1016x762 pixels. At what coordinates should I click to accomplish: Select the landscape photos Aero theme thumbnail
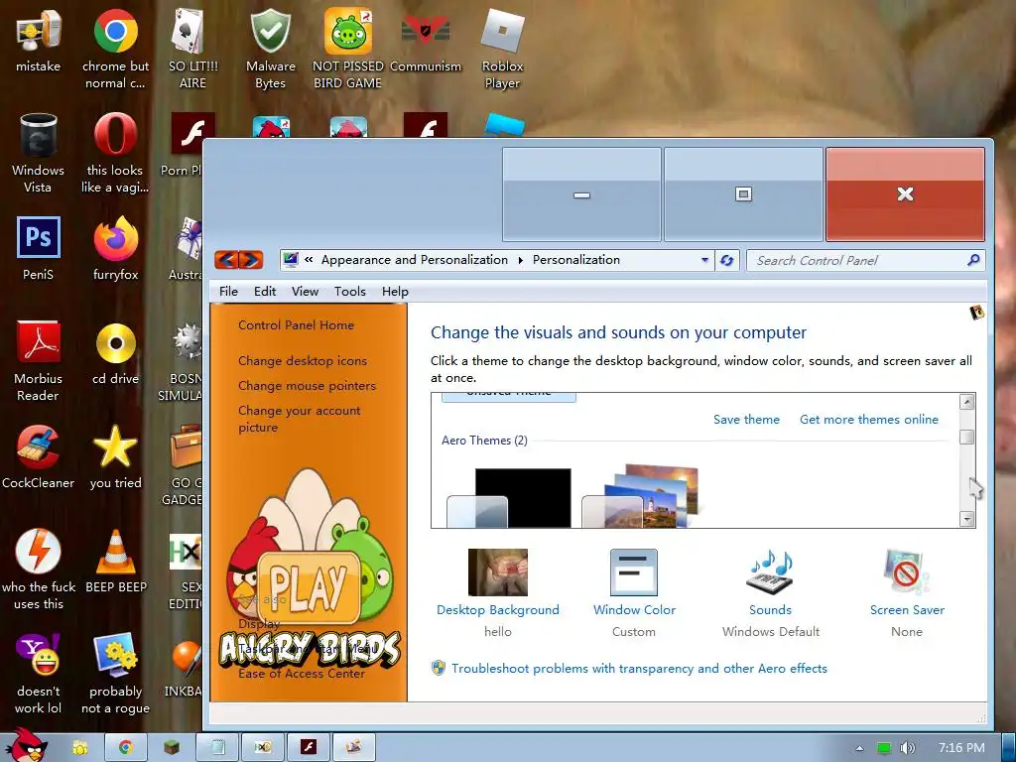(x=640, y=496)
